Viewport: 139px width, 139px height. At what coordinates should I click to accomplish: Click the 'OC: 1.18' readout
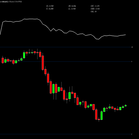point(95,6)
